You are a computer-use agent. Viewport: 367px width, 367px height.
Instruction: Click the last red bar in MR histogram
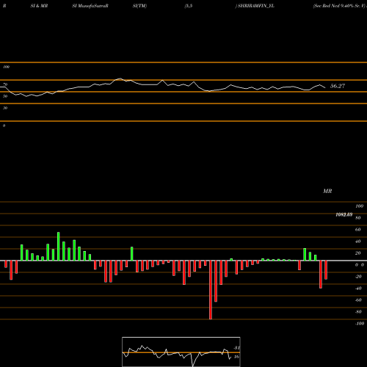point(326,270)
